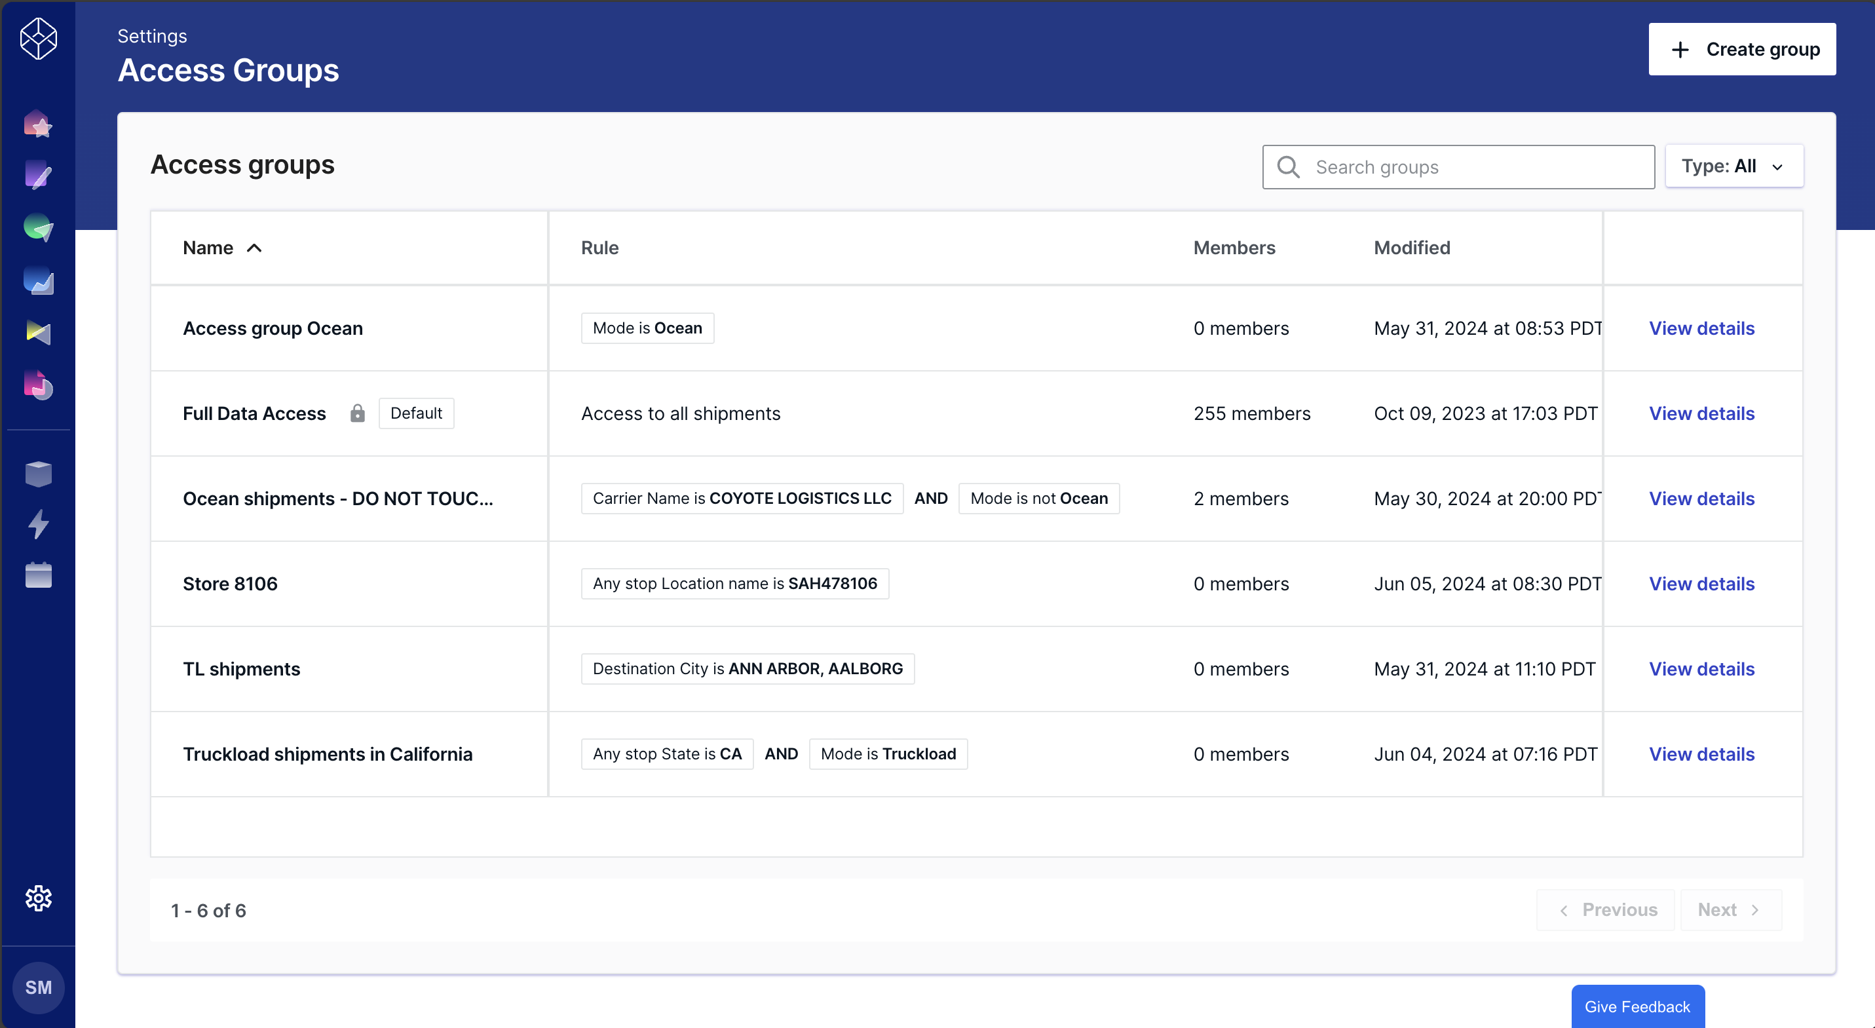Click the lock icon beside Full Data Access
1875x1028 pixels.
click(x=358, y=413)
